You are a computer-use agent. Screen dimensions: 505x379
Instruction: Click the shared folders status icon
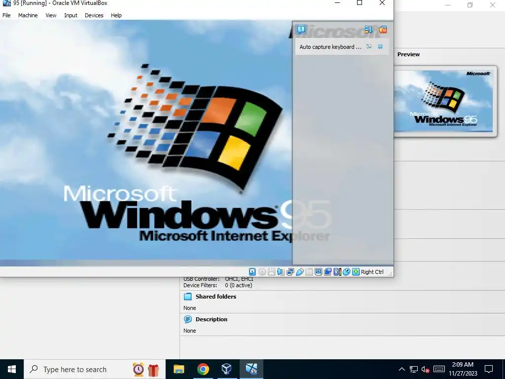pos(309,272)
